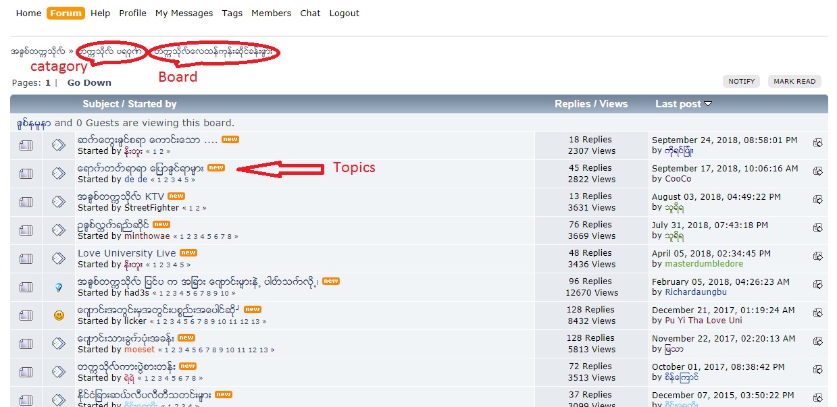Click topic folder icon in licker's row
Viewport: 837px width, 407px height.
[x=26, y=315]
